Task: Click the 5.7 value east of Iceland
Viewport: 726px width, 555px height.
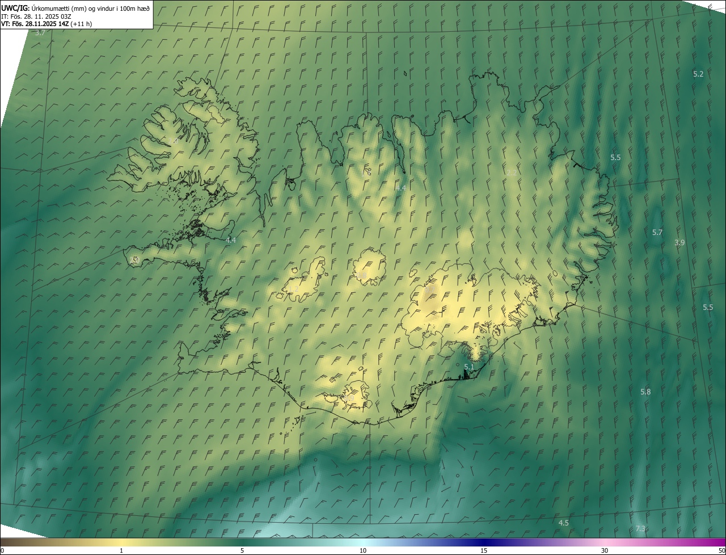Action: pyautogui.click(x=657, y=233)
